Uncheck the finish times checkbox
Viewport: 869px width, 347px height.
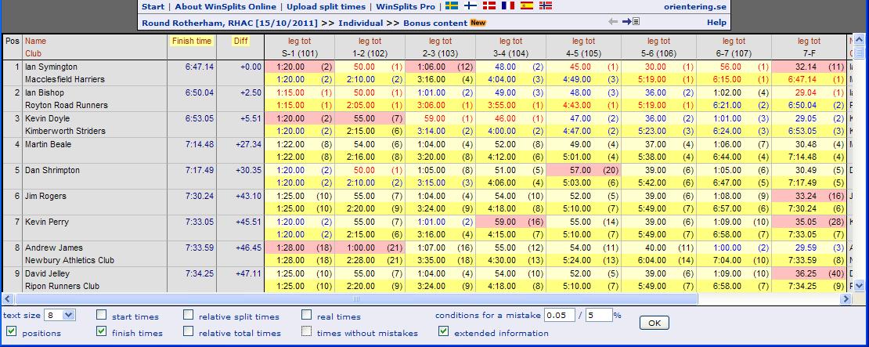click(102, 332)
